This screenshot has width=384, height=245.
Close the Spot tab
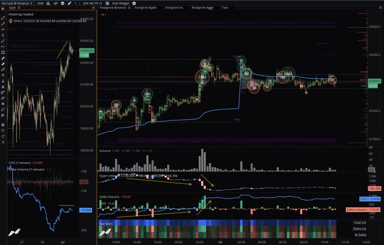[19, 8]
